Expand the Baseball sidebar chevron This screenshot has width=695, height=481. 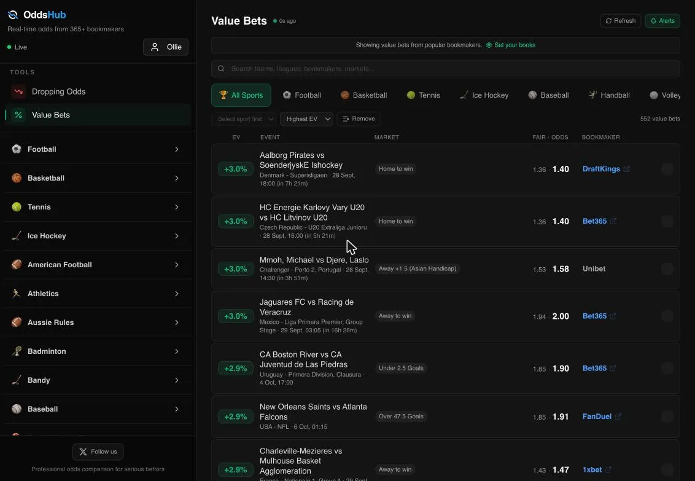tap(177, 409)
